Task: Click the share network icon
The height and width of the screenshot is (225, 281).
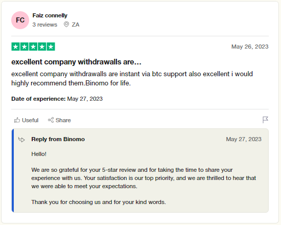Action: coord(51,120)
